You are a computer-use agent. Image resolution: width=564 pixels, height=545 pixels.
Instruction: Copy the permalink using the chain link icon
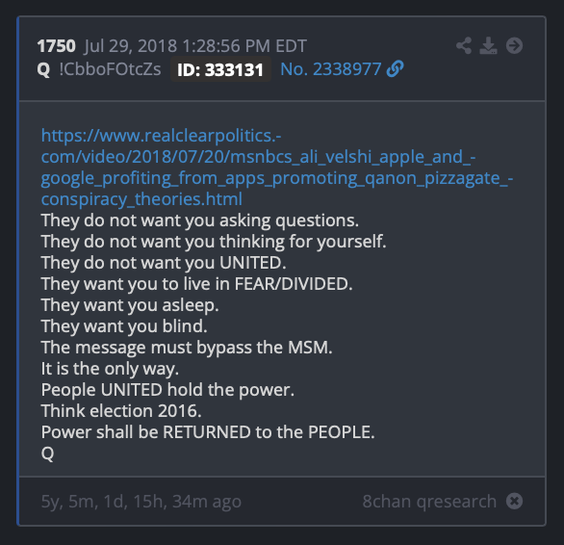point(395,69)
